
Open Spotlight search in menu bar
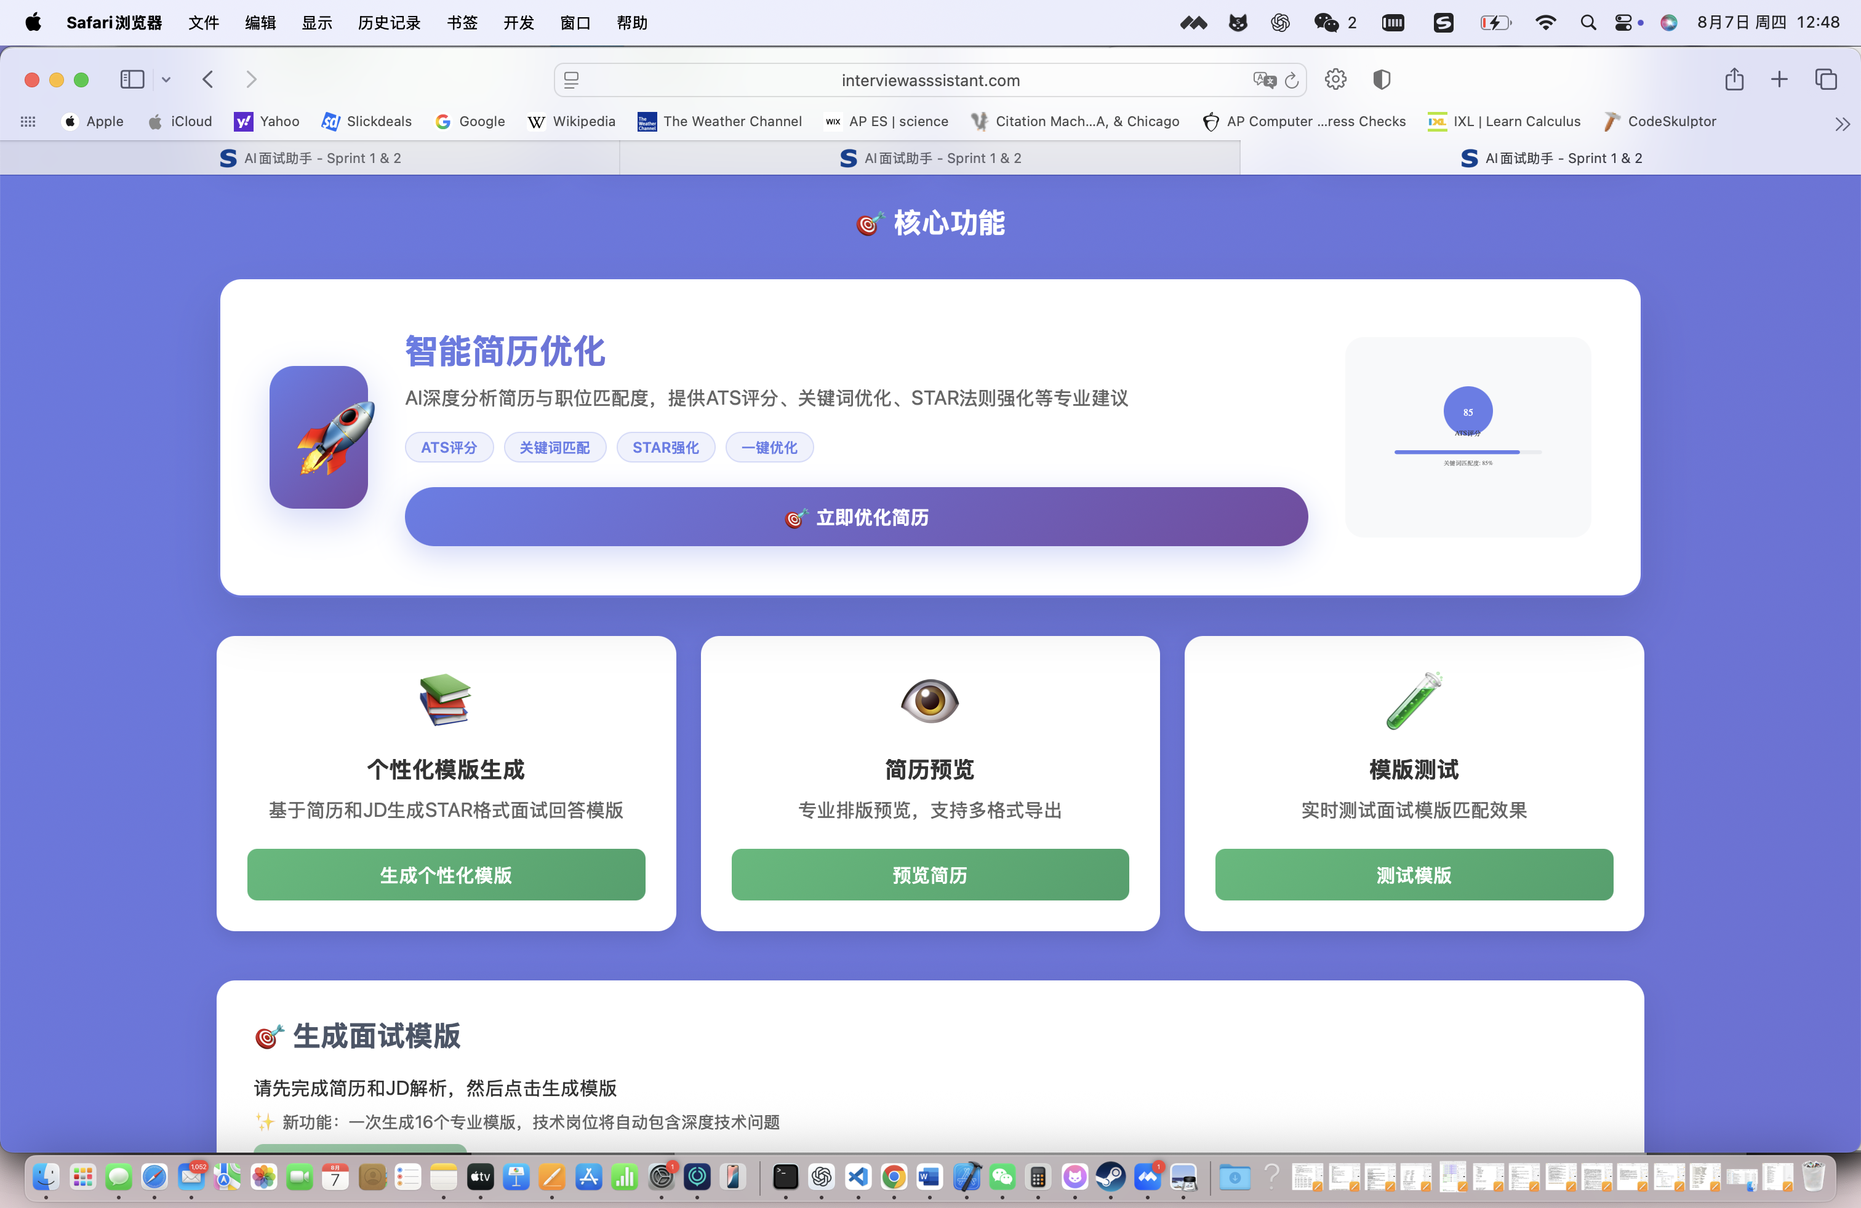point(1587,23)
